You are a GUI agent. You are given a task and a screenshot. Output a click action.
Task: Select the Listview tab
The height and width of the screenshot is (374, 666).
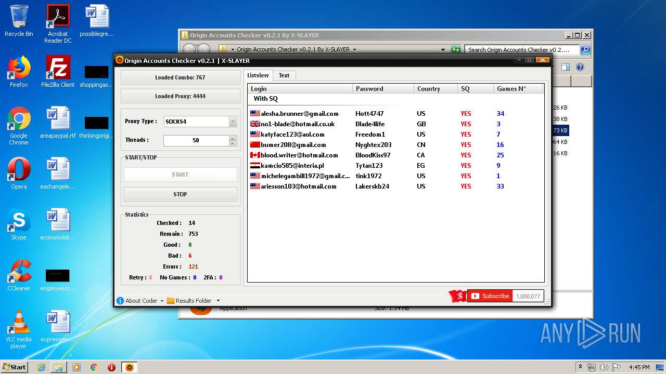point(258,75)
